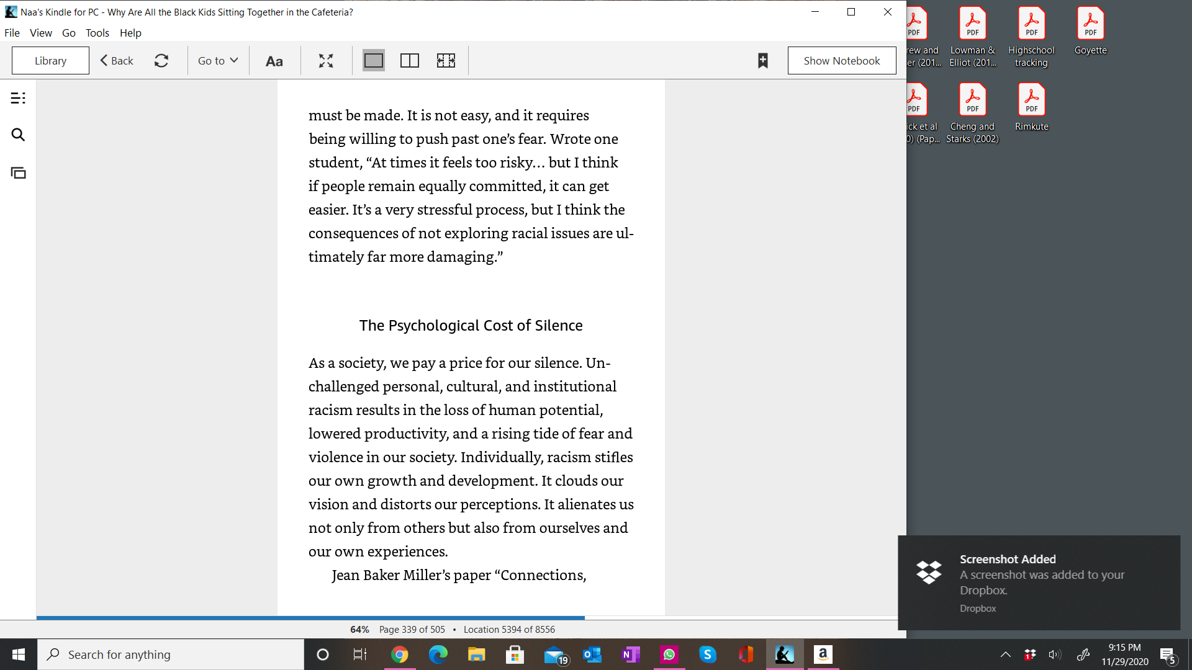Open the Help menu
This screenshot has width=1192, height=670.
coord(130,33)
